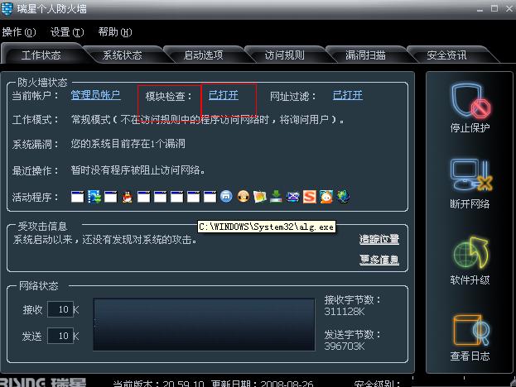The image size is (516, 387).
Task: Click the 断开网络 label
Action: pyautogui.click(x=470, y=203)
